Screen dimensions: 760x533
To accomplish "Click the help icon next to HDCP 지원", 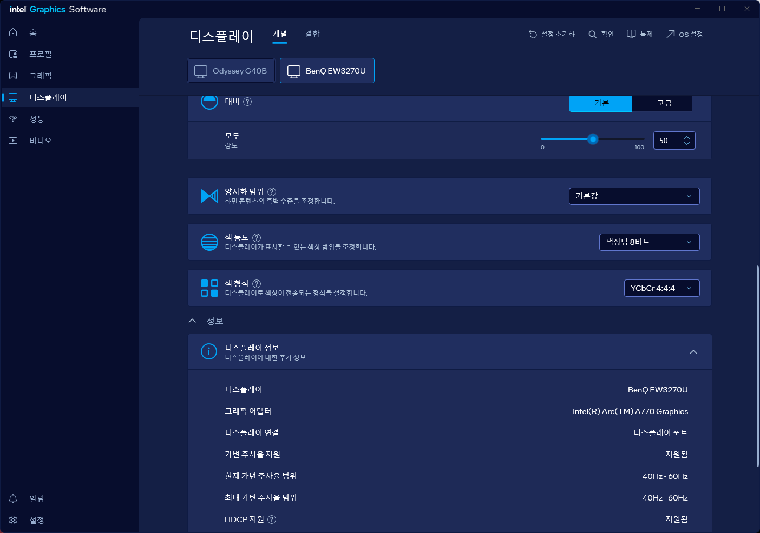I will (x=272, y=519).
